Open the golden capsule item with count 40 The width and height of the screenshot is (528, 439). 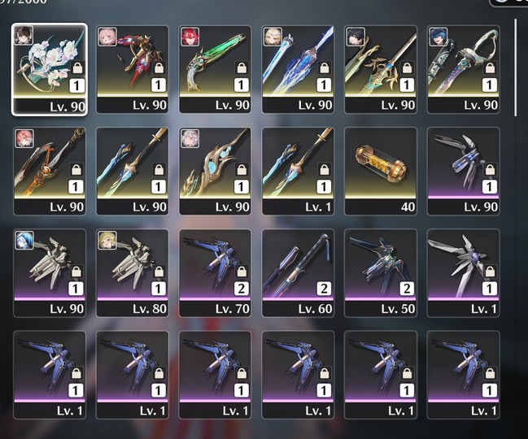click(381, 172)
